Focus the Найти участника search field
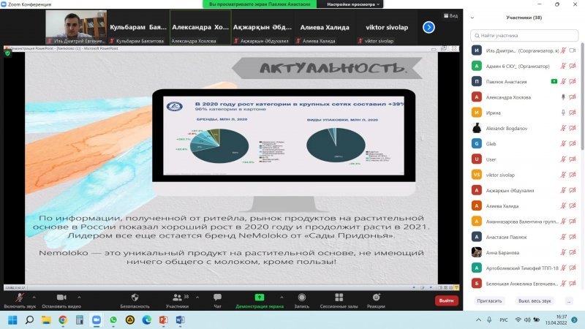 point(524,35)
